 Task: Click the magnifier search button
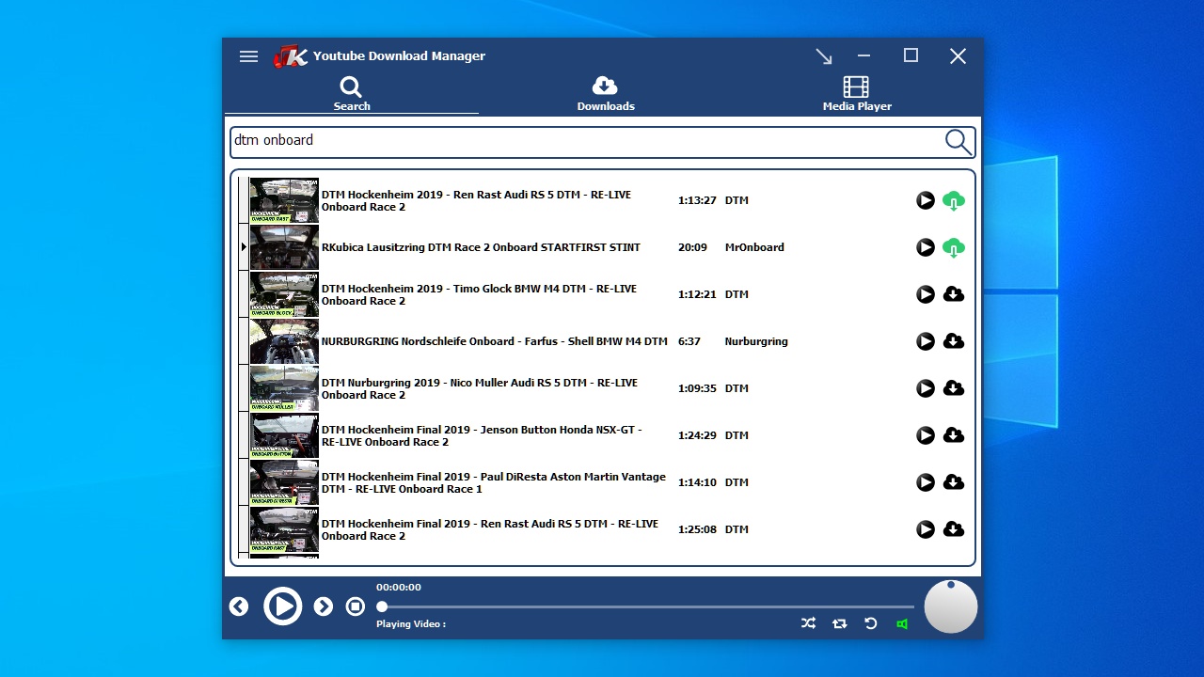pyautogui.click(x=958, y=142)
